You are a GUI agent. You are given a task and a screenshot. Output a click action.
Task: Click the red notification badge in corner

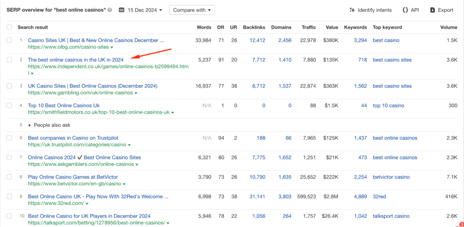pos(461,225)
